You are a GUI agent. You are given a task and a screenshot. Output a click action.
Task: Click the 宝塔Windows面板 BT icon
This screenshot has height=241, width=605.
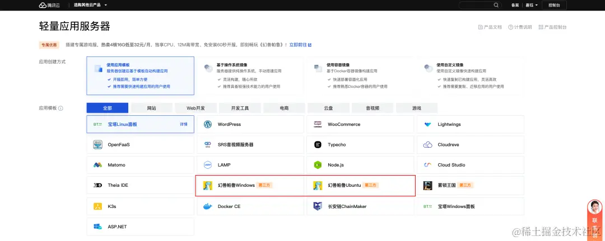point(427,206)
